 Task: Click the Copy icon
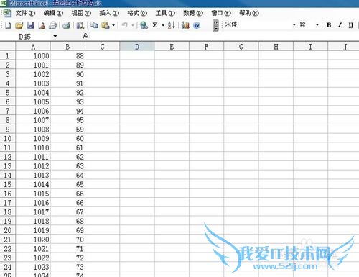[94, 25]
